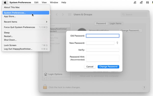Open the View menu
The image size is (153, 96).
[x=44, y=3]
